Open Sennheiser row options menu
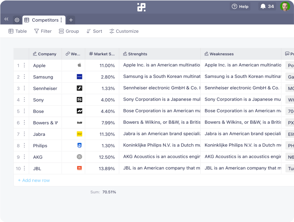This screenshot has height=222, width=294. pos(24,88)
